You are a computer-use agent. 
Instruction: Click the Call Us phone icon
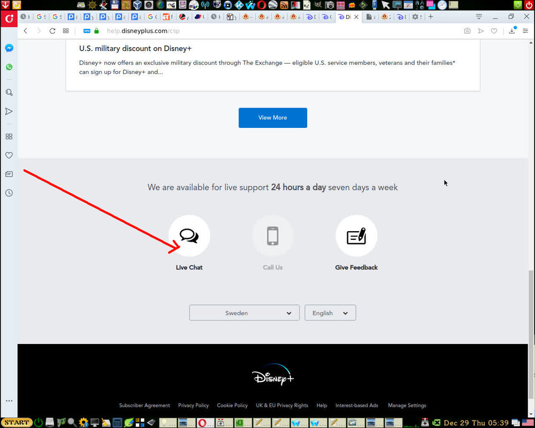click(273, 236)
